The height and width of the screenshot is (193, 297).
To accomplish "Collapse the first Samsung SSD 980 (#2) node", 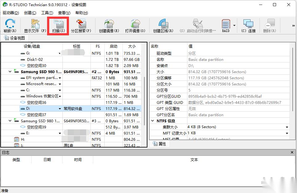I will coord(10,72).
